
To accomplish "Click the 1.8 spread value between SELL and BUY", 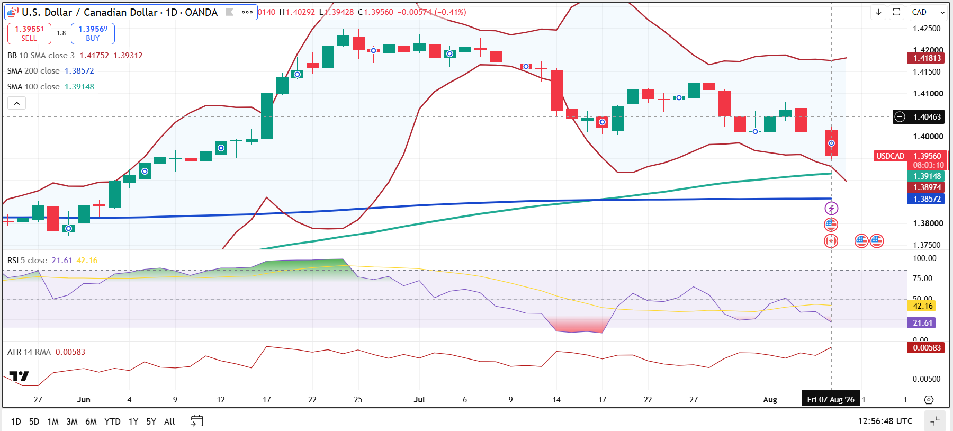I will tap(61, 33).
